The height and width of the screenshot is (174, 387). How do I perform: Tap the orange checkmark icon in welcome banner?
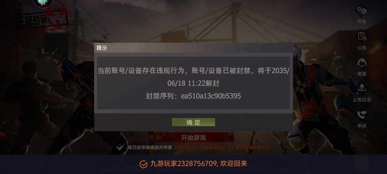(143, 164)
